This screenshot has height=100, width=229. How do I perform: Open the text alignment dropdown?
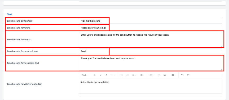(x=134, y=75)
